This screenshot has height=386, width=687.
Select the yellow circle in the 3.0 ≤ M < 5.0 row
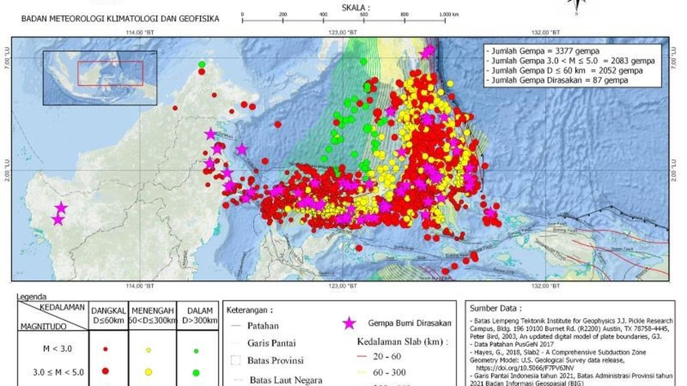(x=149, y=372)
